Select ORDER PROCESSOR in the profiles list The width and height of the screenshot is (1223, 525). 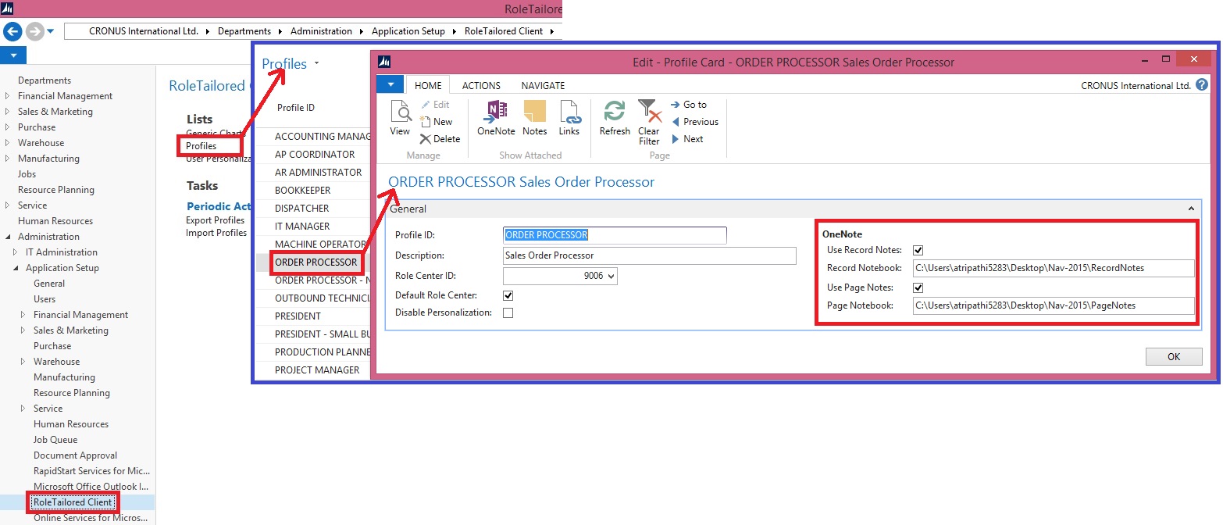tap(316, 262)
